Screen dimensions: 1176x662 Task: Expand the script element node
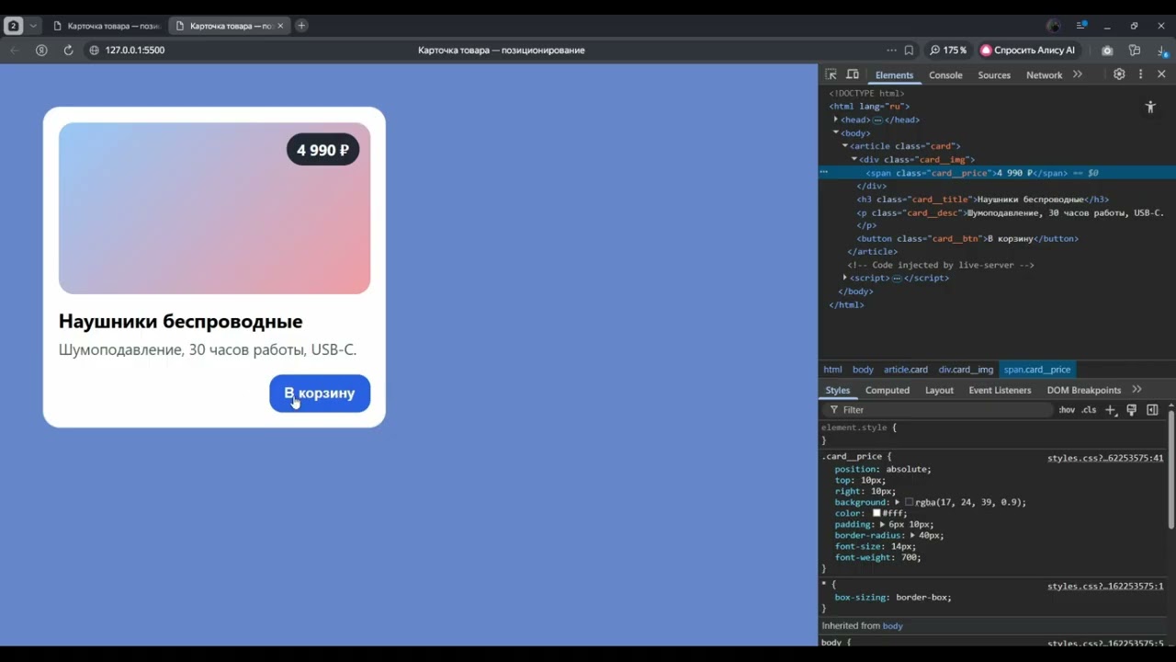pos(845,278)
